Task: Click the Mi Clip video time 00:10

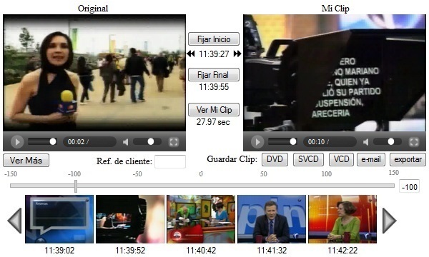Action: tap(316, 142)
